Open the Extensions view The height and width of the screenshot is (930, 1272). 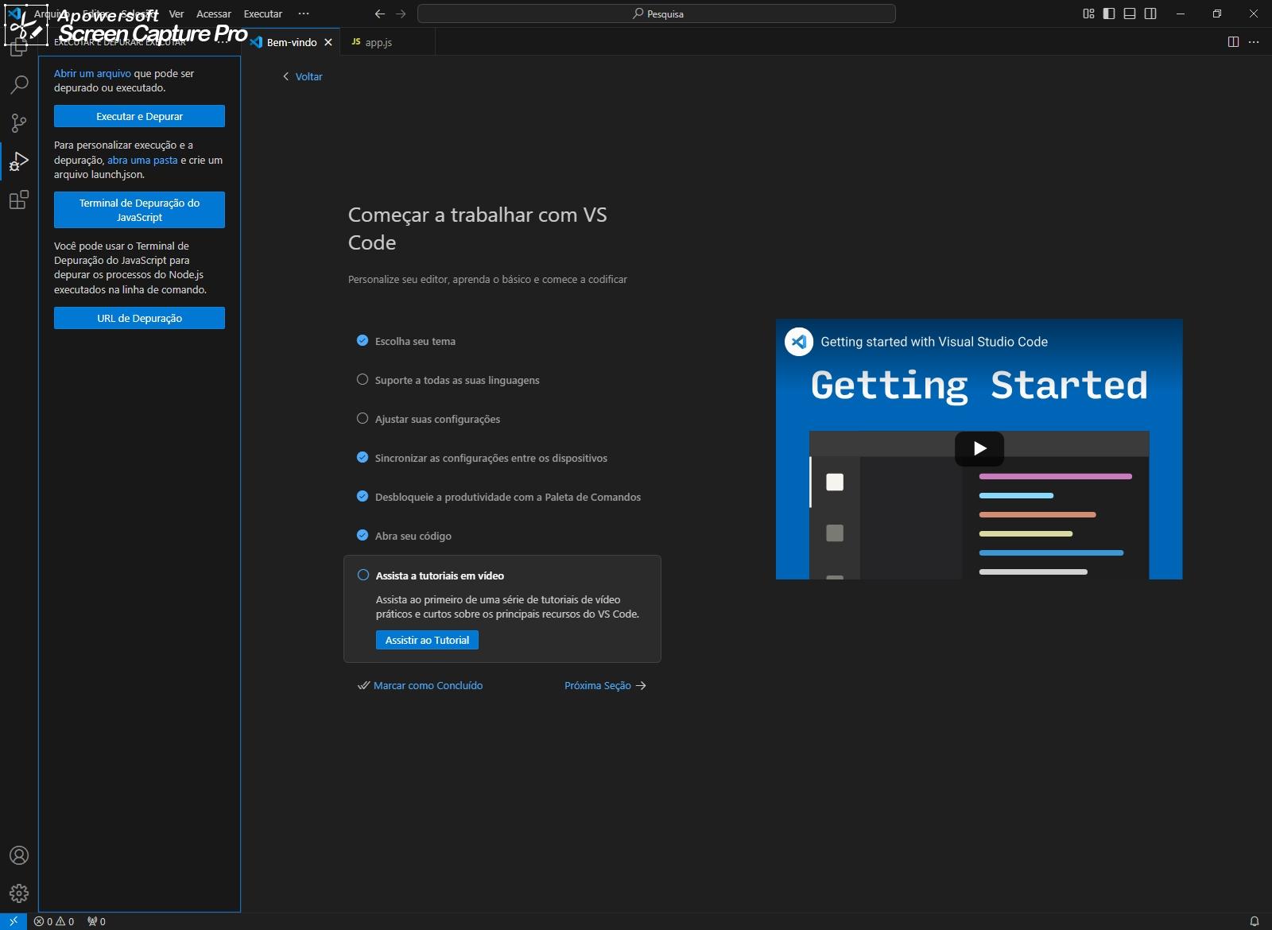(x=19, y=200)
